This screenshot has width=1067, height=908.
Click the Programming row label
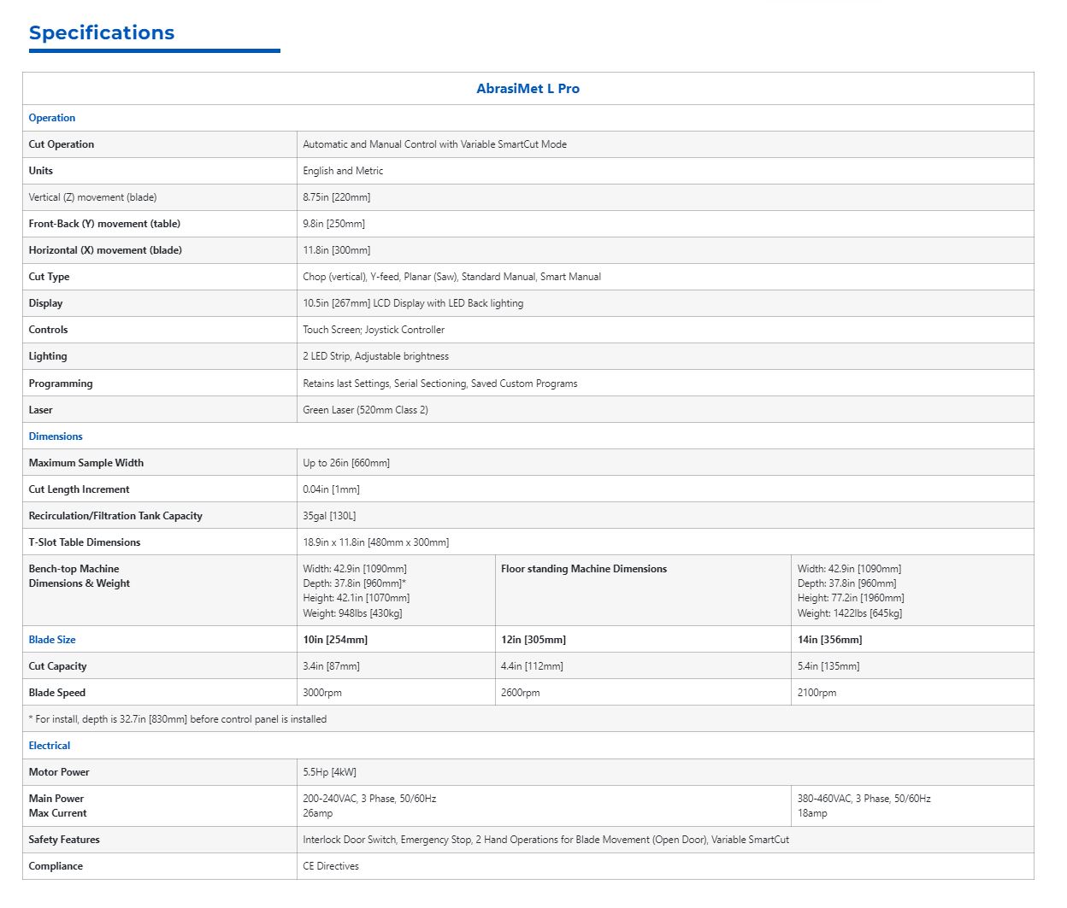[x=61, y=384]
